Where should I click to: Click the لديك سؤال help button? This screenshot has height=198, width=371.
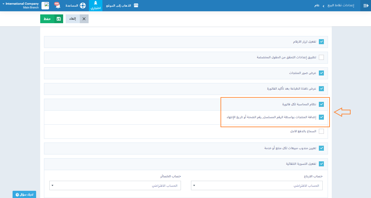click(25, 195)
